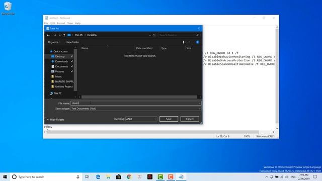Change the view layout icon
This screenshot has height=181, width=322.
pos(184,42)
